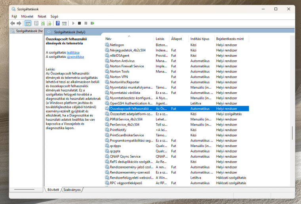
Task: Open the Help question mark icon
Action: (57, 23)
